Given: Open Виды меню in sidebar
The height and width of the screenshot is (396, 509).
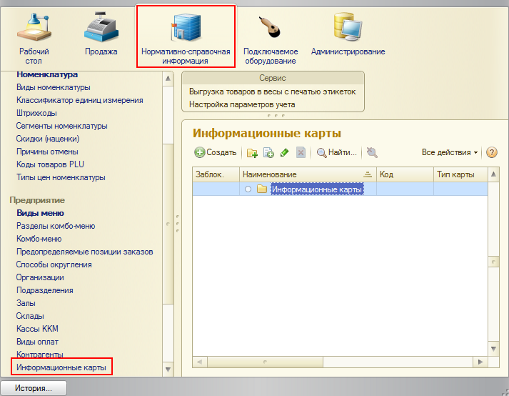Looking at the screenshot, I should click(40, 213).
